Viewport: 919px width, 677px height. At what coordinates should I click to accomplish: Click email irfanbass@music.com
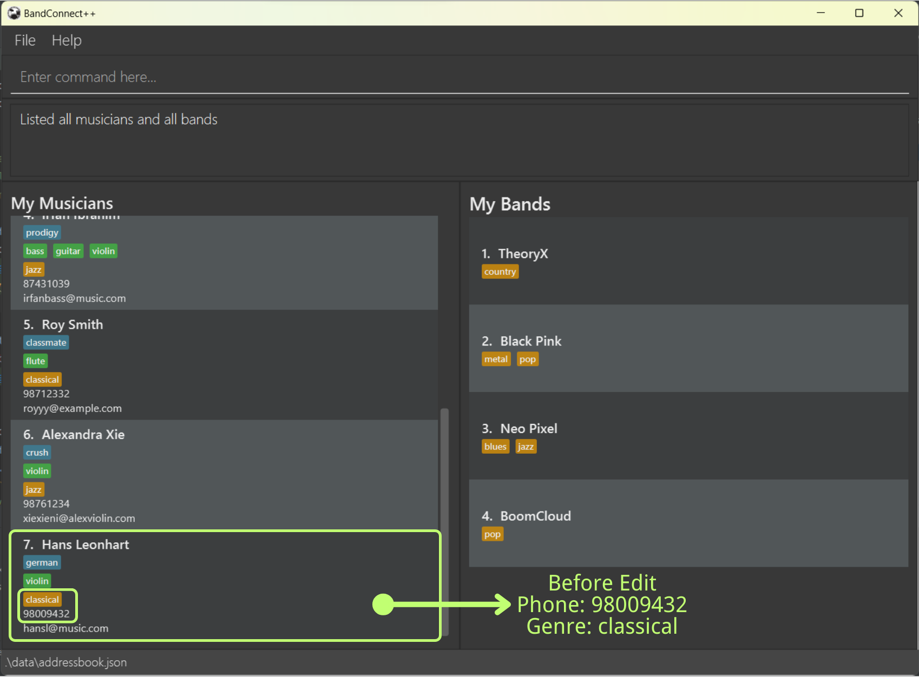point(75,298)
